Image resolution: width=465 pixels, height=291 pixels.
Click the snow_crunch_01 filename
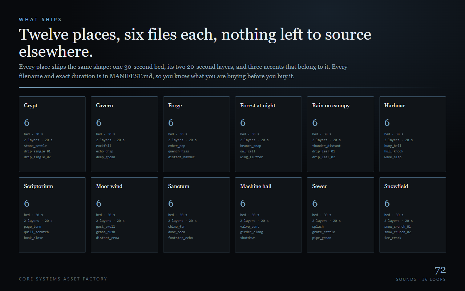click(397, 227)
